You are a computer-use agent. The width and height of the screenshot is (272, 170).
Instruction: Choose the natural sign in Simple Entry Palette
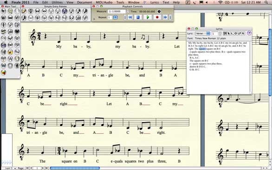51,18
